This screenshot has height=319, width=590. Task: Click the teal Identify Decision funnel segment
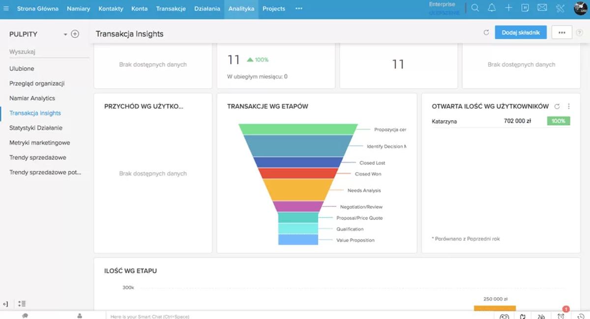(298, 146)
